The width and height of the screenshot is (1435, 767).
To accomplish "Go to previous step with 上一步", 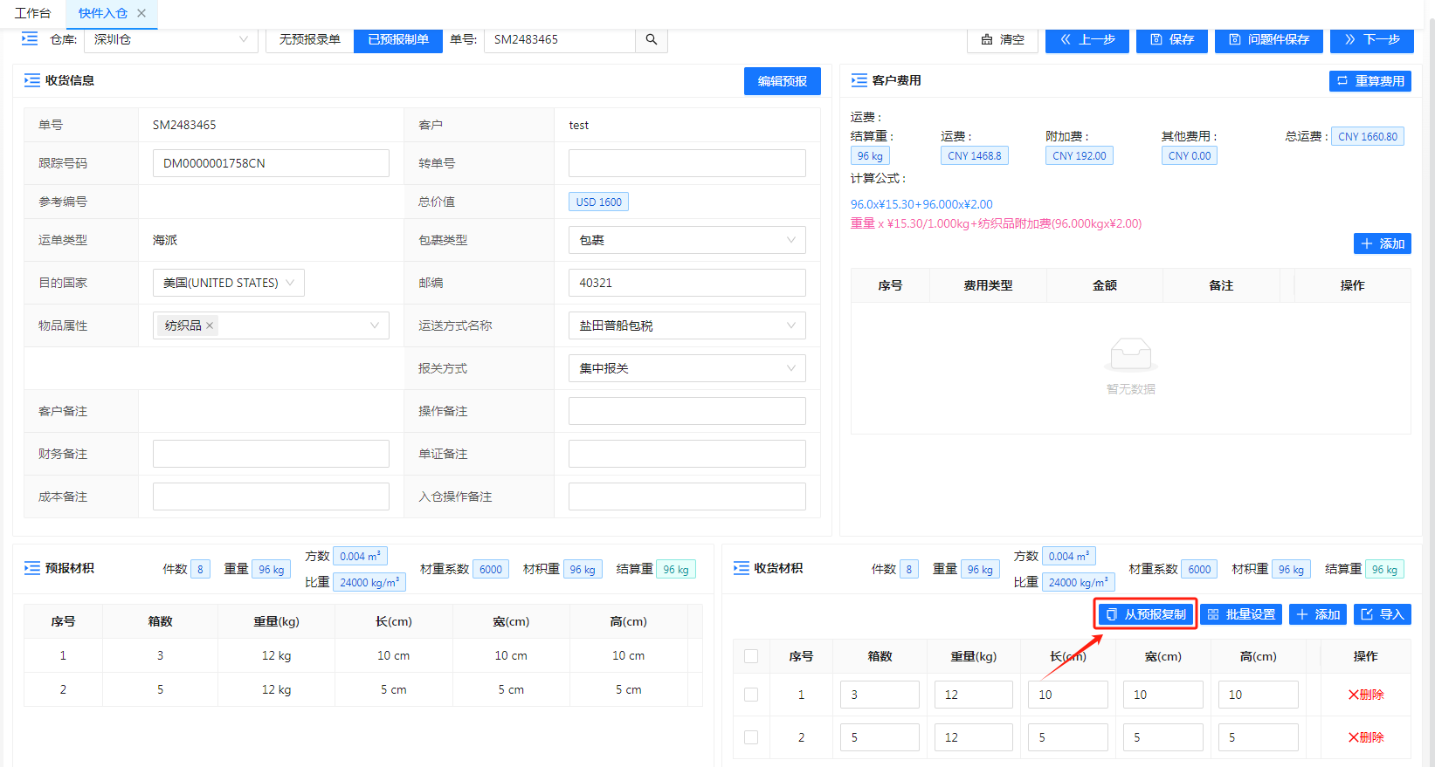I will [x=1087, y=39].
